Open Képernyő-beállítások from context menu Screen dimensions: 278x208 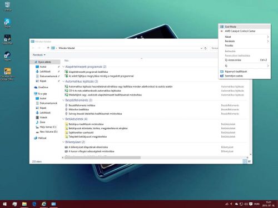click(244, 72)
